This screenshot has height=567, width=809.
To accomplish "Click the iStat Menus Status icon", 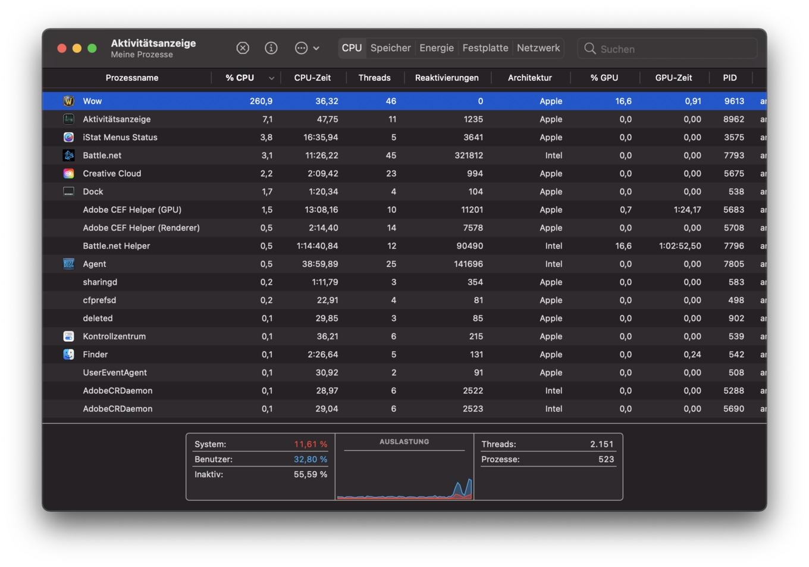I will pos(69,137).
